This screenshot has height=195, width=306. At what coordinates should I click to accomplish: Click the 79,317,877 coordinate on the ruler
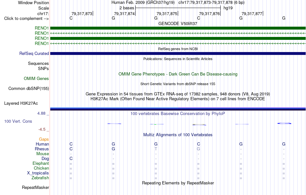coord(252,13)
